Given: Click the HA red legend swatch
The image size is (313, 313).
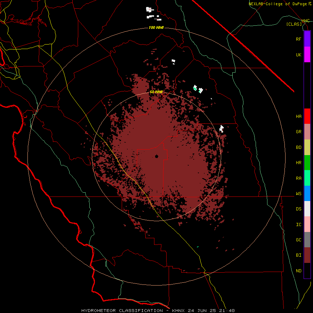Looking at the screenshot, I should coord(307,116).
